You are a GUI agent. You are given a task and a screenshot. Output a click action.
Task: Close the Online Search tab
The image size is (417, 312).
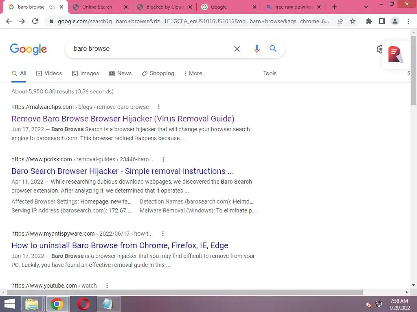click(126, 7)
